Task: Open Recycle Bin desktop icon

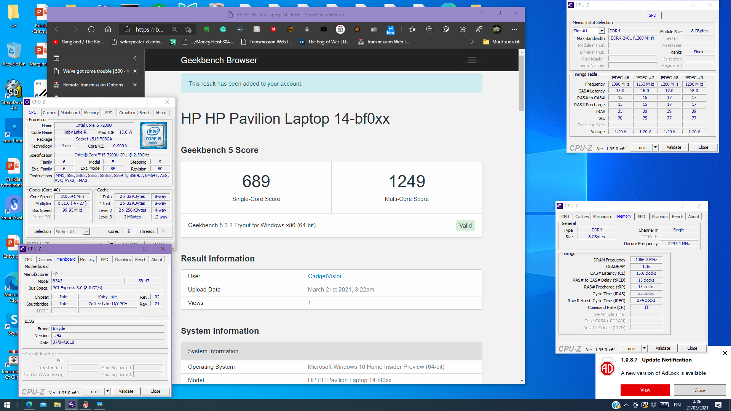Action: [x=14, y=54]
